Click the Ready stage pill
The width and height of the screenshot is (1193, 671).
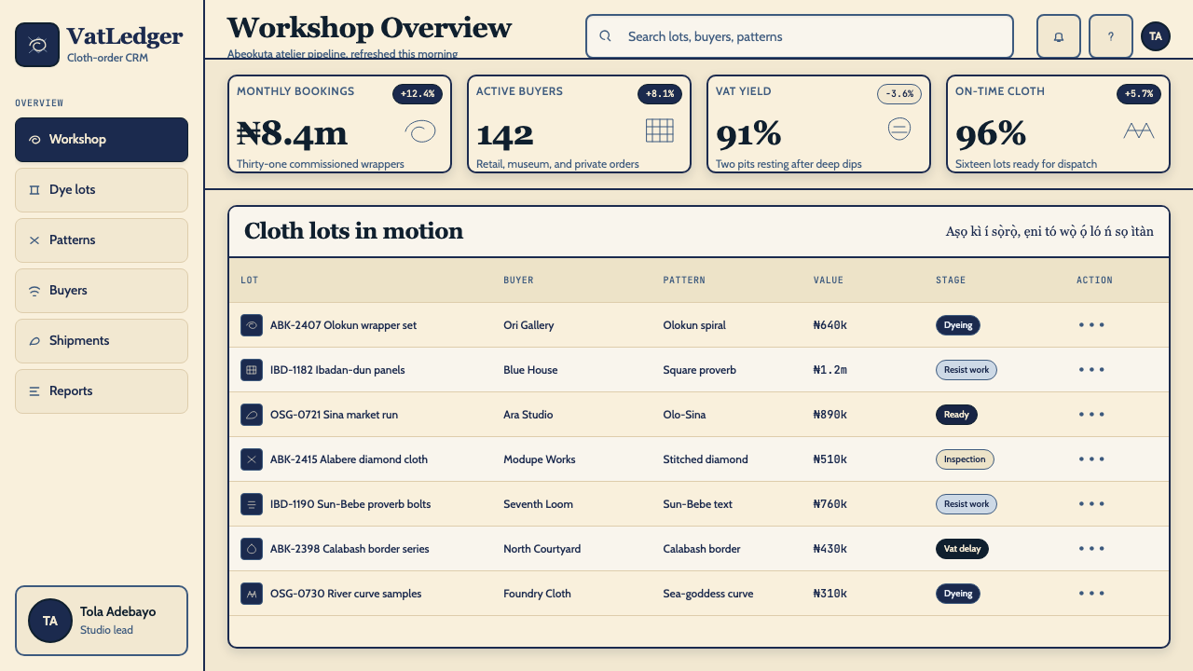coord(956,415)
